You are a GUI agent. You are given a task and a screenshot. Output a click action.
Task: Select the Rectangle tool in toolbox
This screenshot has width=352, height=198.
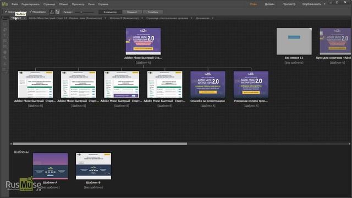[x=5, y=41]
